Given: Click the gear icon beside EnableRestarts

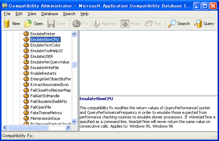Looking at the screenshot, I should pos(26,73).
